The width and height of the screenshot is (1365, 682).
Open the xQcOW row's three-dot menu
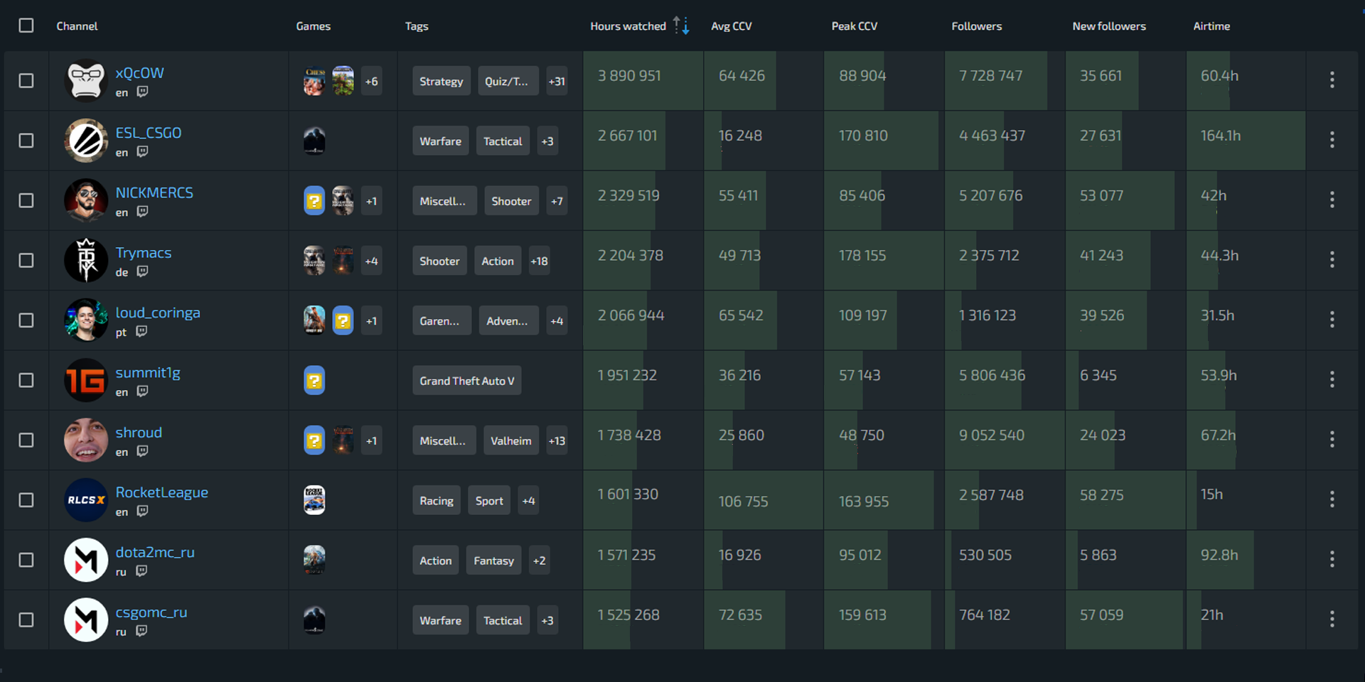[x=1332, y=80]
